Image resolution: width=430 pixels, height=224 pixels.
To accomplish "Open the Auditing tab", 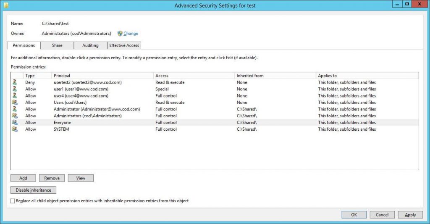I will [90, 45].
